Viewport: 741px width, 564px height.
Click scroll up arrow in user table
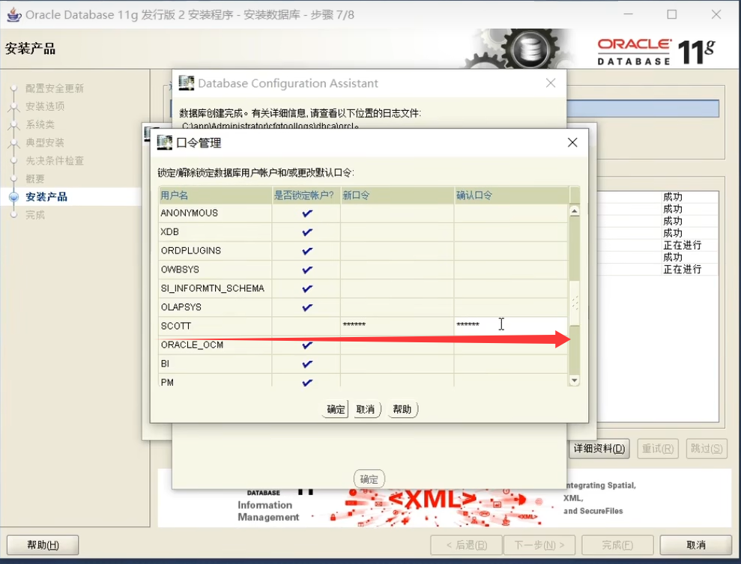pos(574,210)
